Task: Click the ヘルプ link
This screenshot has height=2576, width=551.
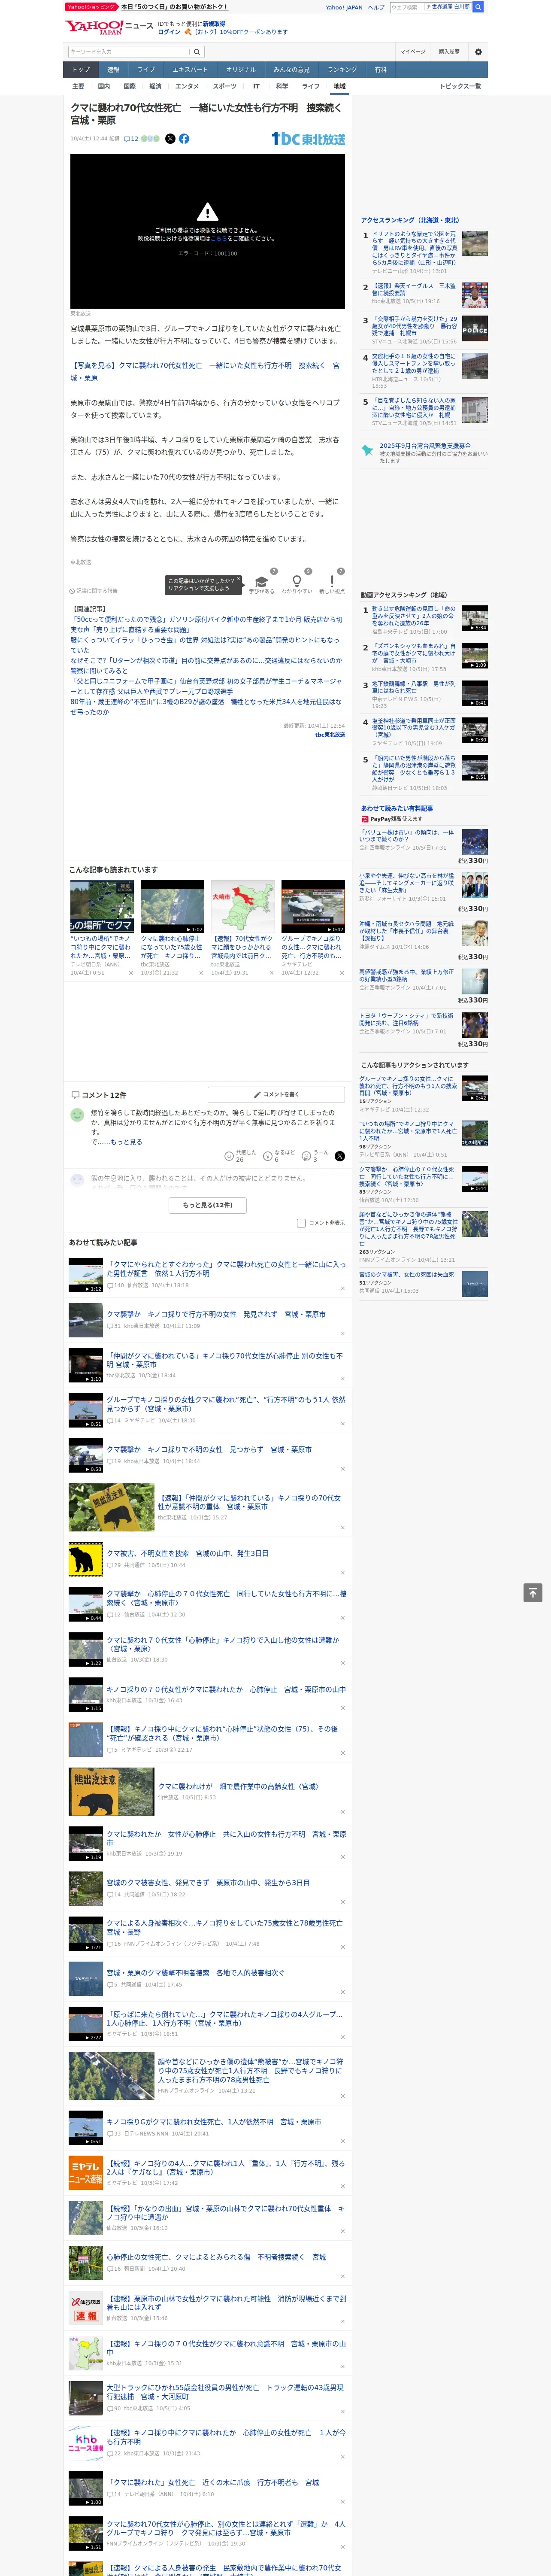Action: (x=376, y=7)
